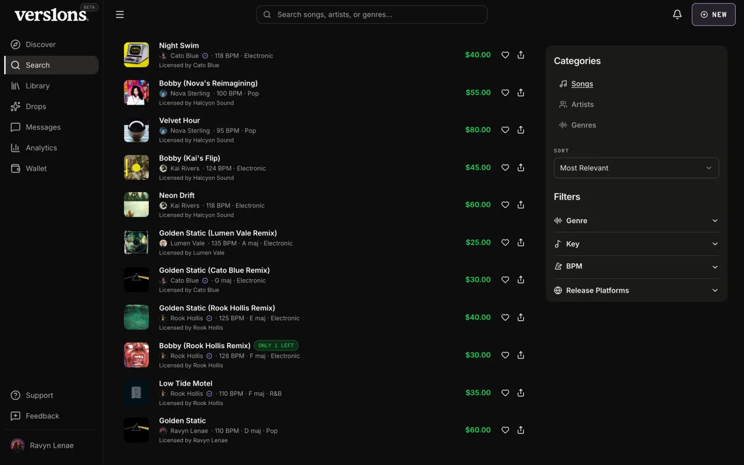Share Golden Static (Rook Hollis Remix)

(x=521, y=317)
